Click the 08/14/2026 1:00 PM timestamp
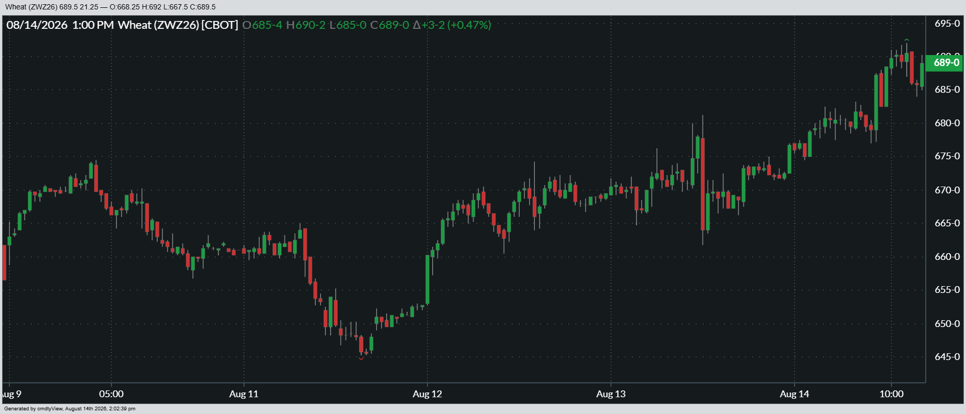The height and width of the screenshot is (414, 966). [60, 25]
